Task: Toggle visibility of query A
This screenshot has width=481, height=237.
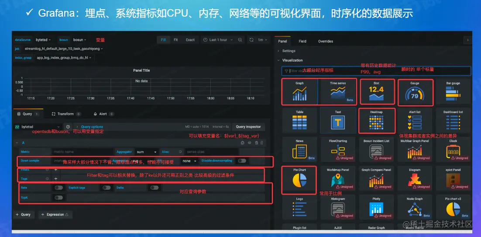Action: 249,143
